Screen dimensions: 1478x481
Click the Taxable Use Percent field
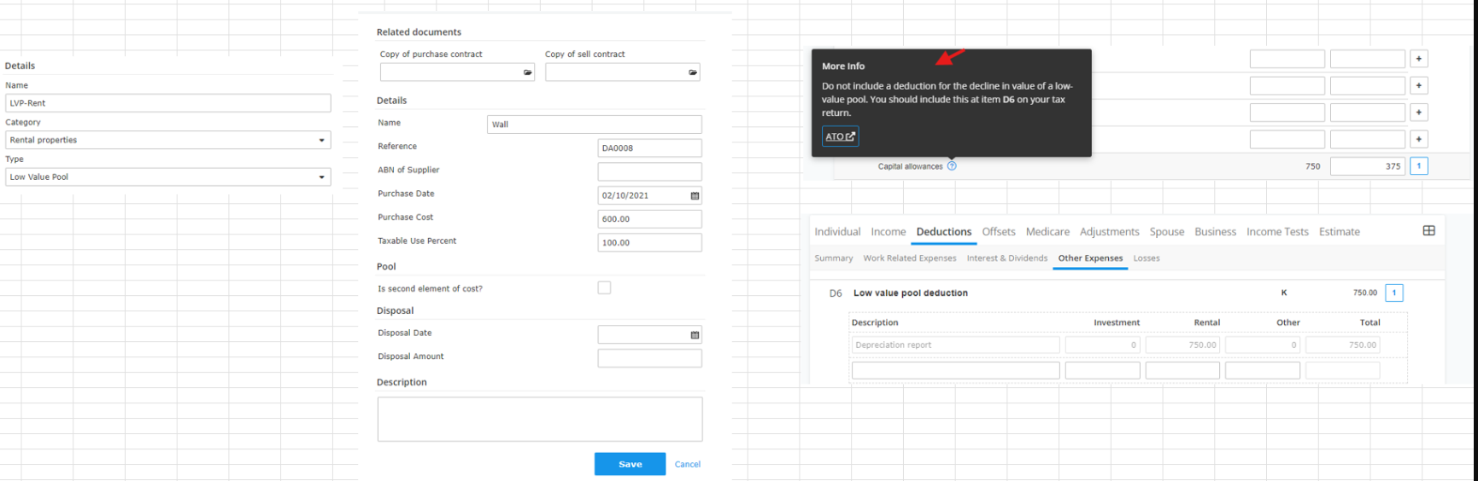[649, 243]
